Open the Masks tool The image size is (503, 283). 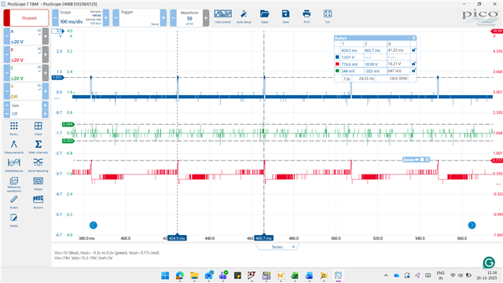pyautogui.click(x=38, y=183)
